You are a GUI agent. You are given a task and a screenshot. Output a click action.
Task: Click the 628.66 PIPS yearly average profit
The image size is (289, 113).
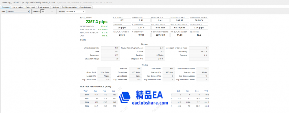pos(103,29)
